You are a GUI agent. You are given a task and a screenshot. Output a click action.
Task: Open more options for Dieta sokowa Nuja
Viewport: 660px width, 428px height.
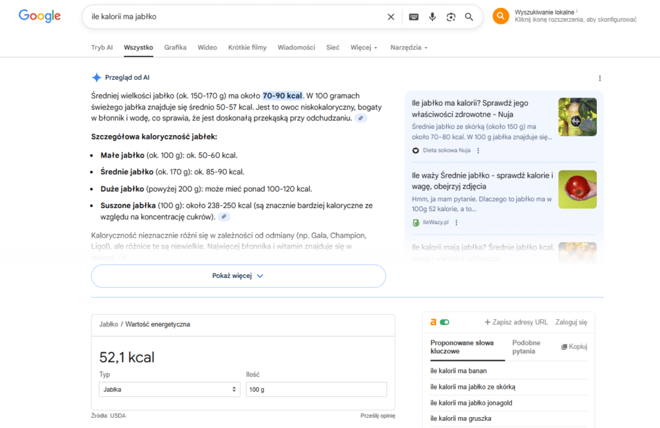click(x=478, y=151)
